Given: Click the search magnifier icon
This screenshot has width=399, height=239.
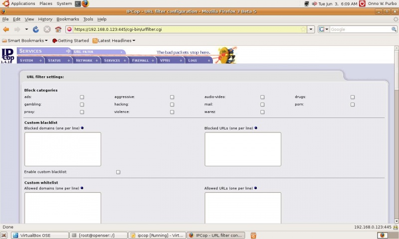Looking at the screenshot, I should [x=394, y=29].
